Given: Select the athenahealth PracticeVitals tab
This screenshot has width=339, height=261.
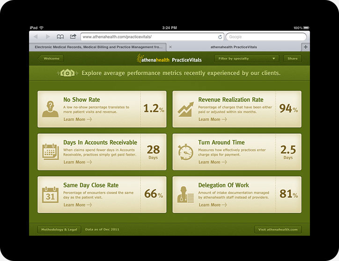Looking at the screenshot, I should coord(234,47).
